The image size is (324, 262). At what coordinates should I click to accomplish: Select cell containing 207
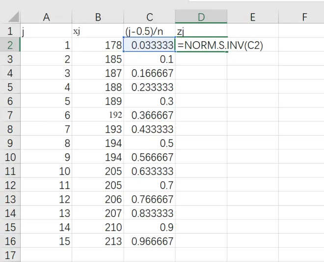pyautogui.click(x=98, y=213)
